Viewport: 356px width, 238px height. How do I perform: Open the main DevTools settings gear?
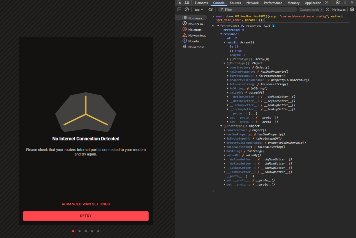pyautogui.click(x=338, y=3)
